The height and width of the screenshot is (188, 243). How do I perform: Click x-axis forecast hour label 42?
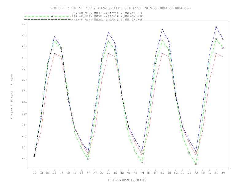pos(129,173)
